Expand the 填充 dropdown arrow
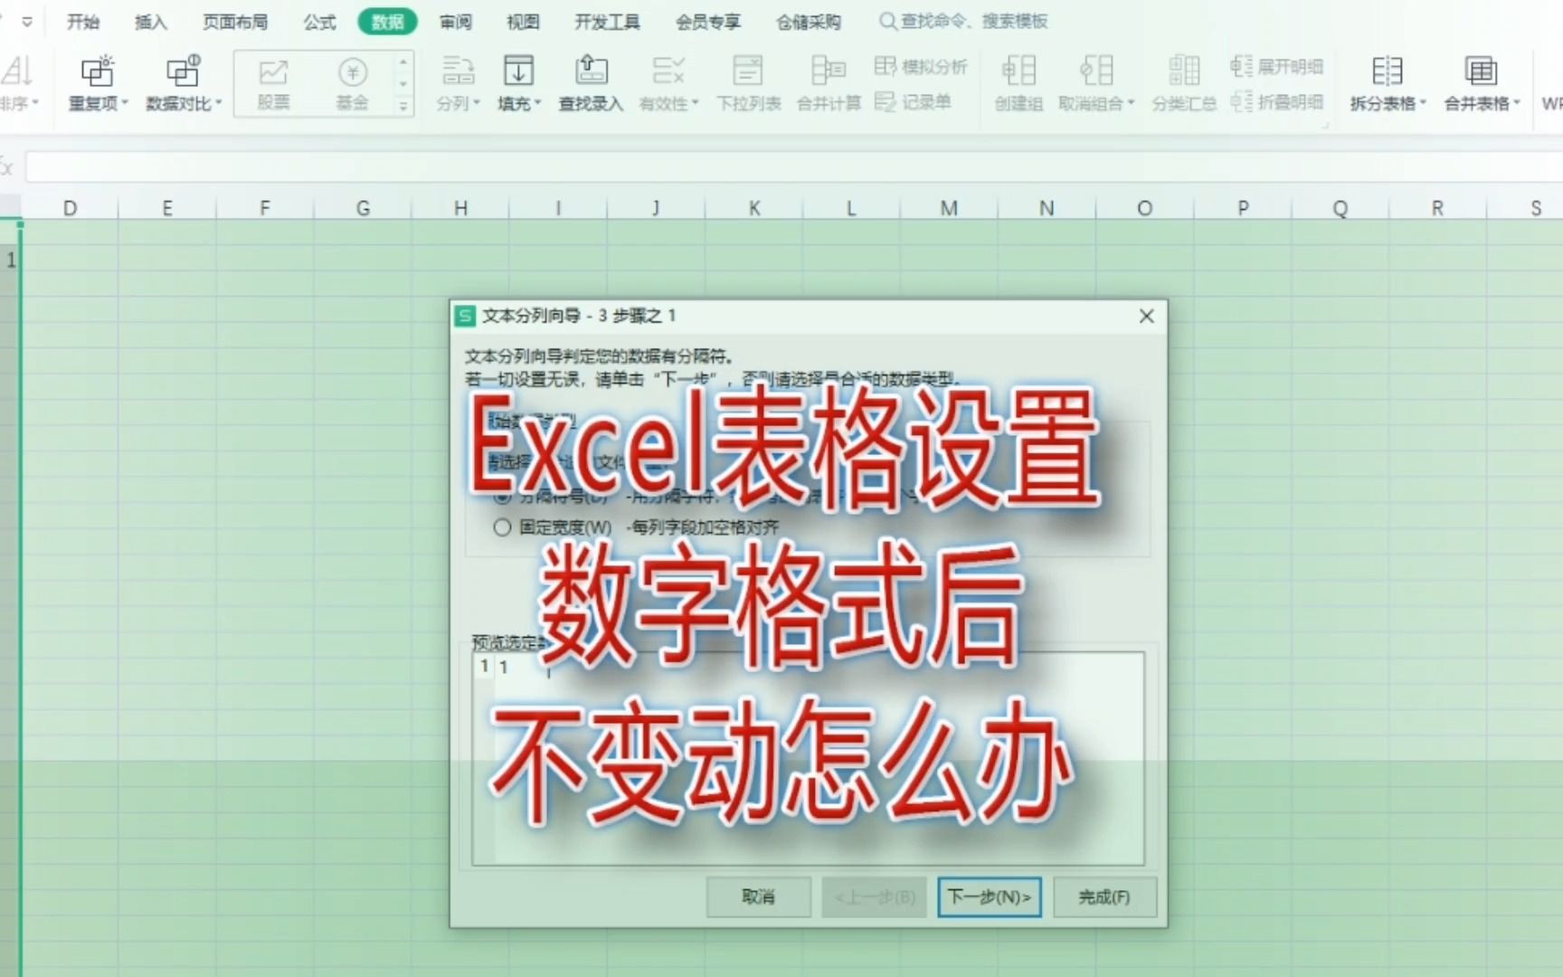 pyautogui.click(x=537, y=104)
